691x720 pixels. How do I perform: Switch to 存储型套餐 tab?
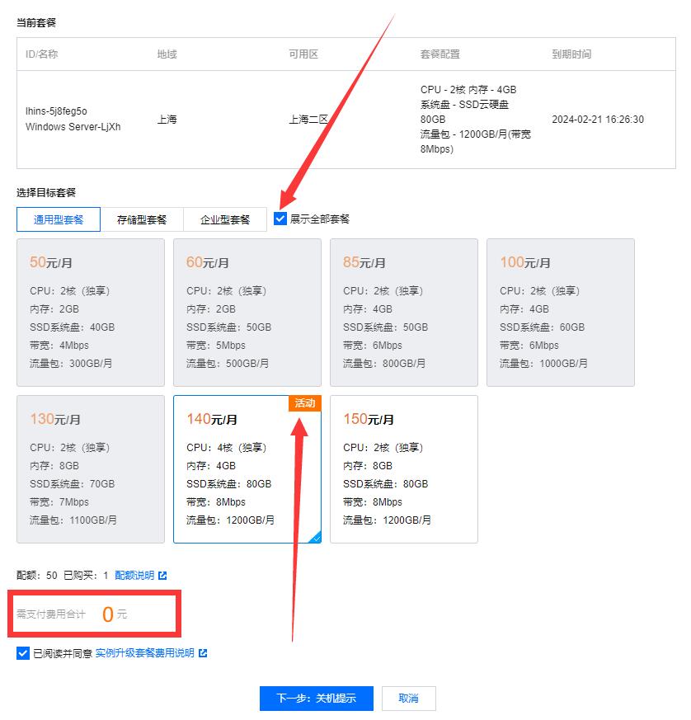(142, 219)
